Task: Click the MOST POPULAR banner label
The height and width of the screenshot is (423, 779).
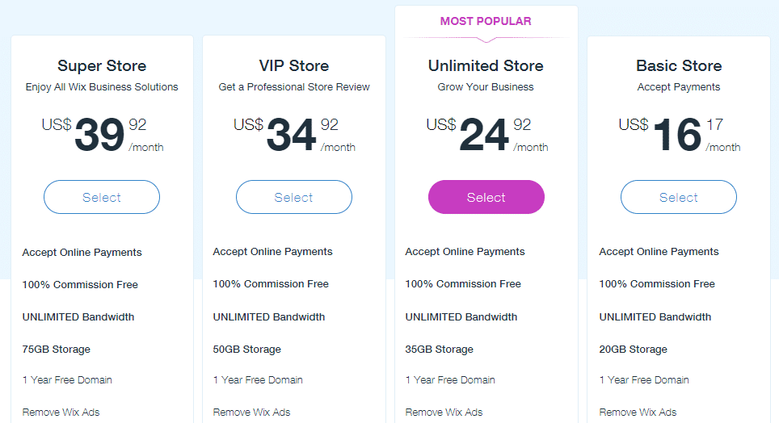Action: (x=486, y=21)
